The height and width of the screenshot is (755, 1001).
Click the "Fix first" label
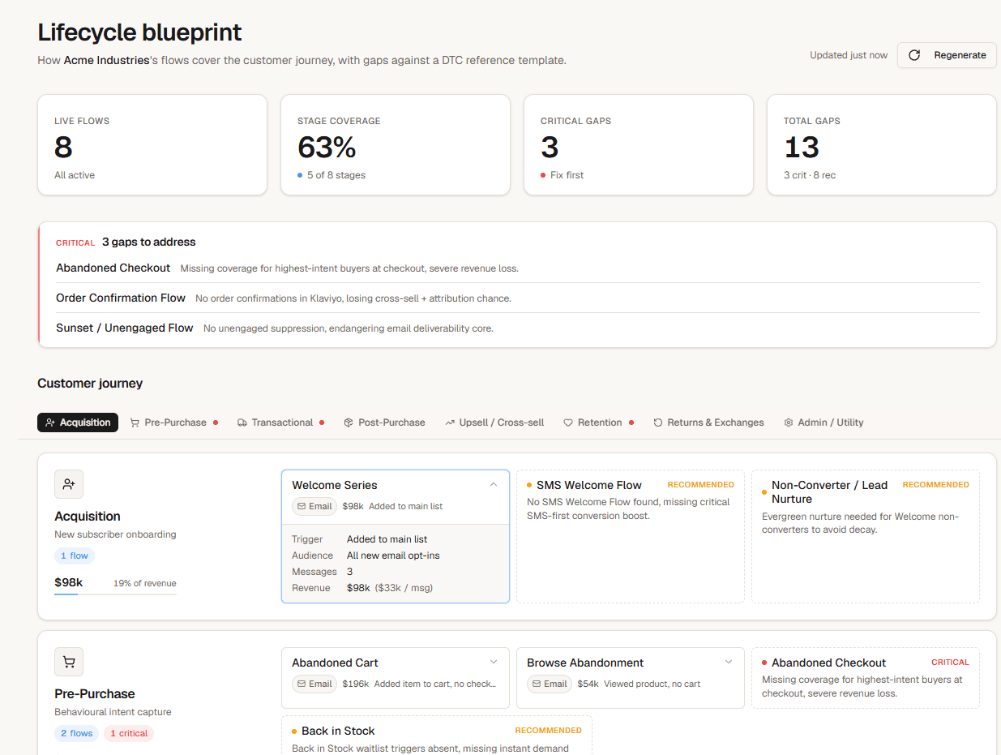tap(567, 175)
